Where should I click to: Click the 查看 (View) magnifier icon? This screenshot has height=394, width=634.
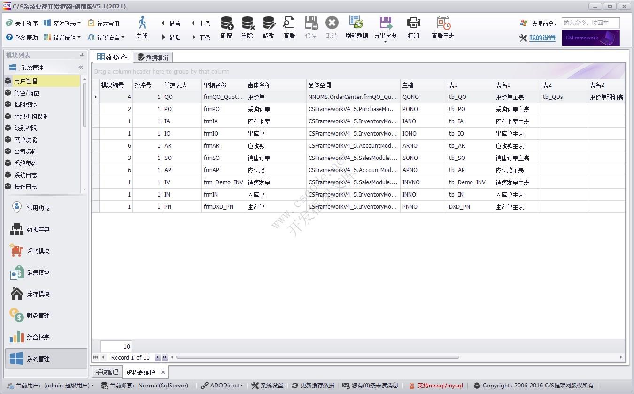coord(289,23)
